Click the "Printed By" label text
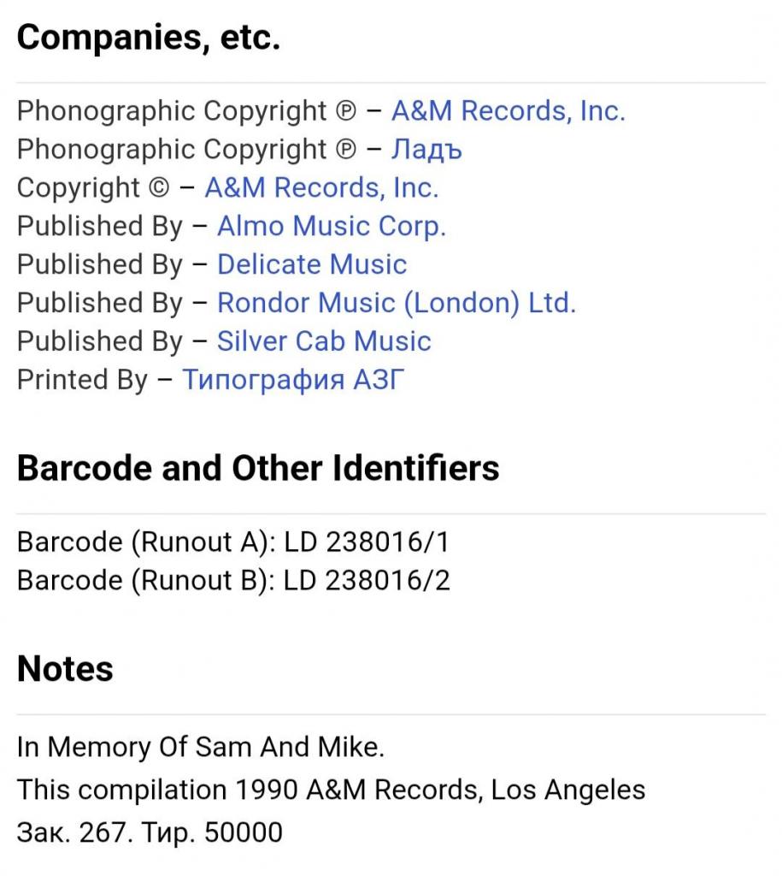Screen dimensions: 782x876 point(82,380)
